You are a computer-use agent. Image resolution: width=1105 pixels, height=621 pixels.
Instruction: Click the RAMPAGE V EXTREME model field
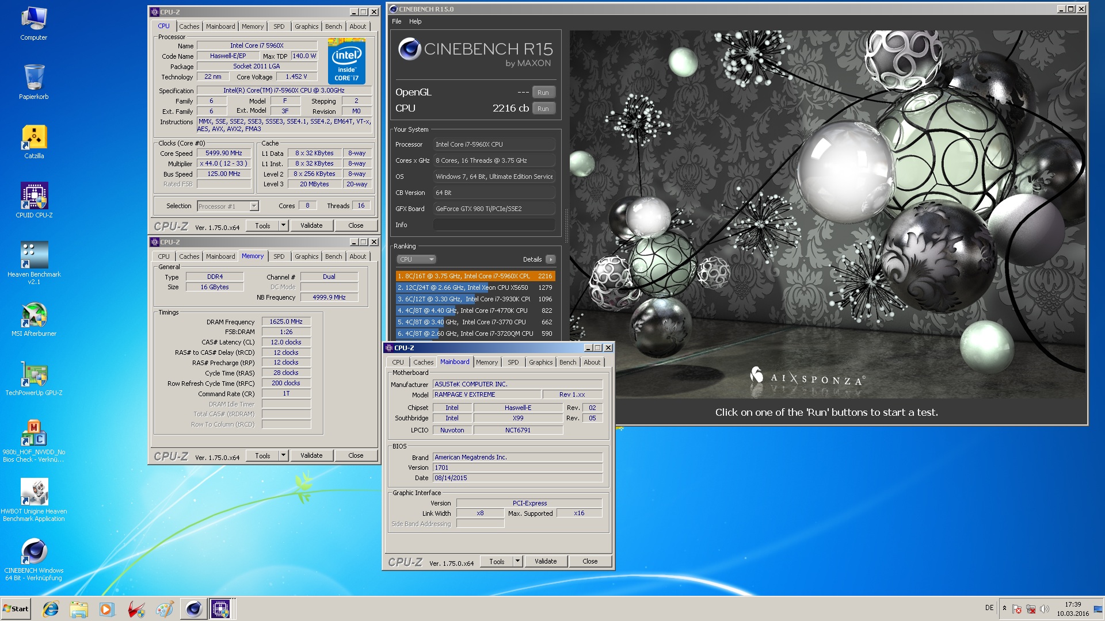coord(487,394)
